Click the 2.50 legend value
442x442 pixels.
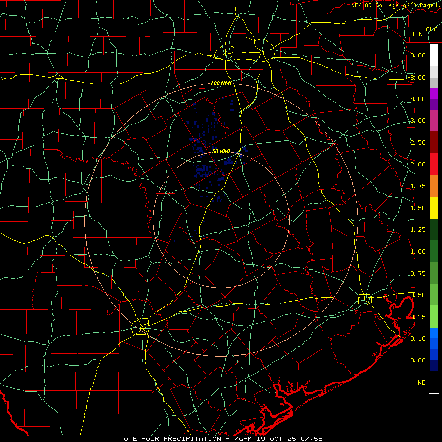coord(418,142)
